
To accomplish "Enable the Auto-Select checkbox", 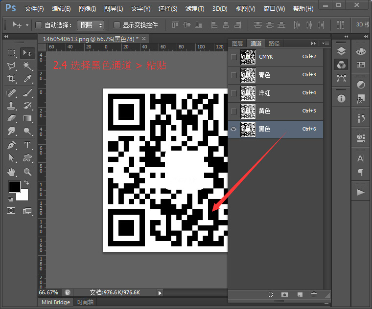I will pos(39,25).
